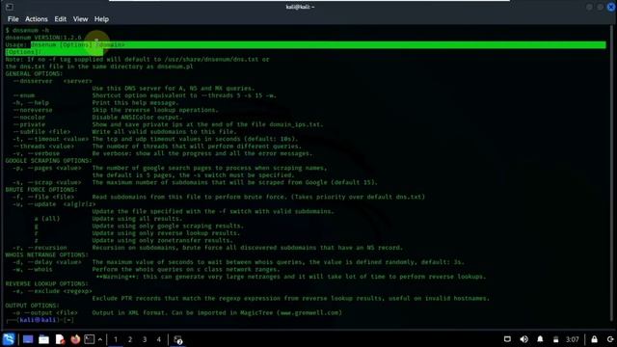Image resolution: width=617 pixels, height=347 pixels.
Task: Select the running terminal window in taskbar
Action: tap(177, 339)
